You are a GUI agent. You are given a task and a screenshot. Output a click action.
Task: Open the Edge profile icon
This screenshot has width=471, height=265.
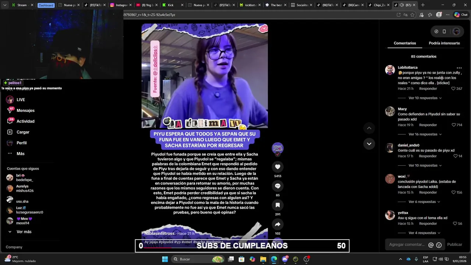[x=439, y=15]
